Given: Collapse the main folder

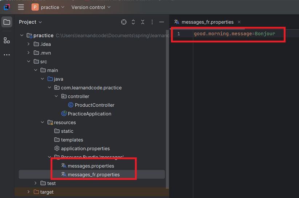Looking at the screenshot, I should pos(36,70).
